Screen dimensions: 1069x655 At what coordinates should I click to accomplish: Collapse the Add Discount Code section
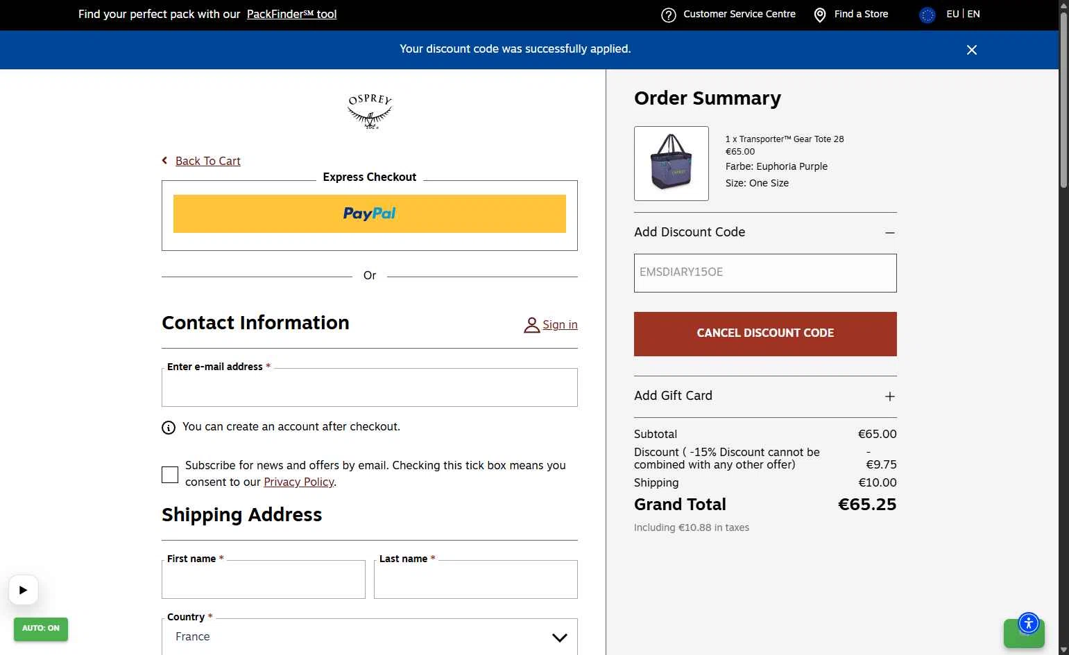(889, 233)
